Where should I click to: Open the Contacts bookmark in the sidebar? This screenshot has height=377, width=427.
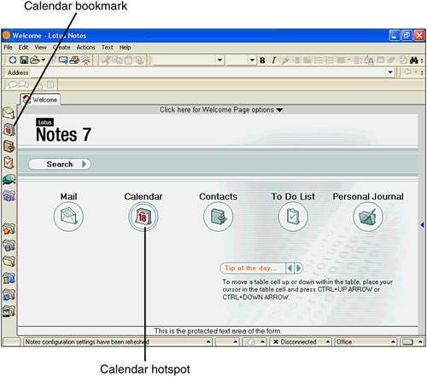pyautogui.click(x=9, y=147)
